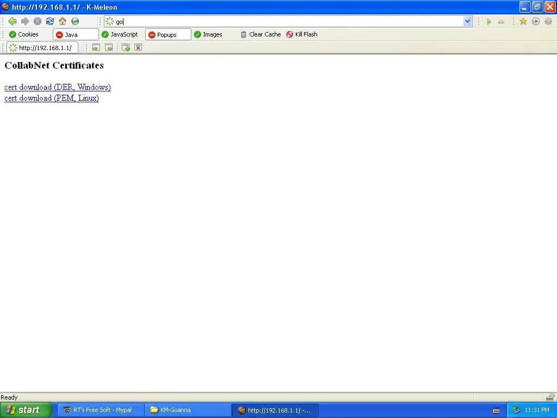
Task: Click the globe search icon
Action: (x=75, y=21)
